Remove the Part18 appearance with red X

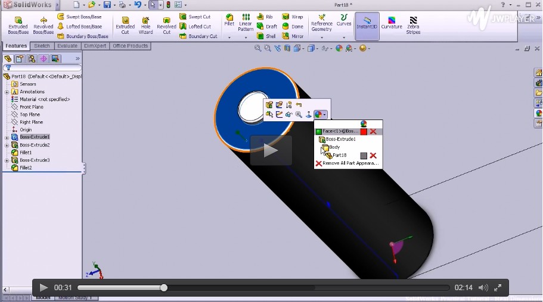[373, 156]
